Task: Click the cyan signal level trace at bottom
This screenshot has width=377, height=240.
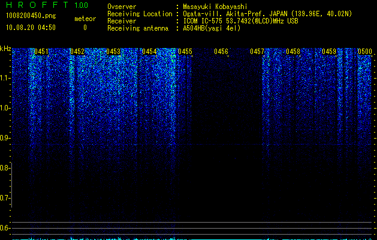Action: (x=192, y=239)
